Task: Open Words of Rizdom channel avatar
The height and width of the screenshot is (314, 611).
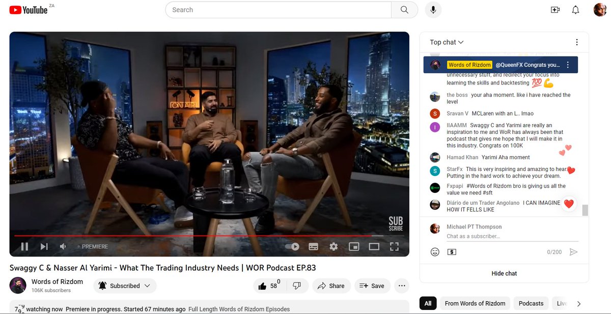Action: [18, 286]
